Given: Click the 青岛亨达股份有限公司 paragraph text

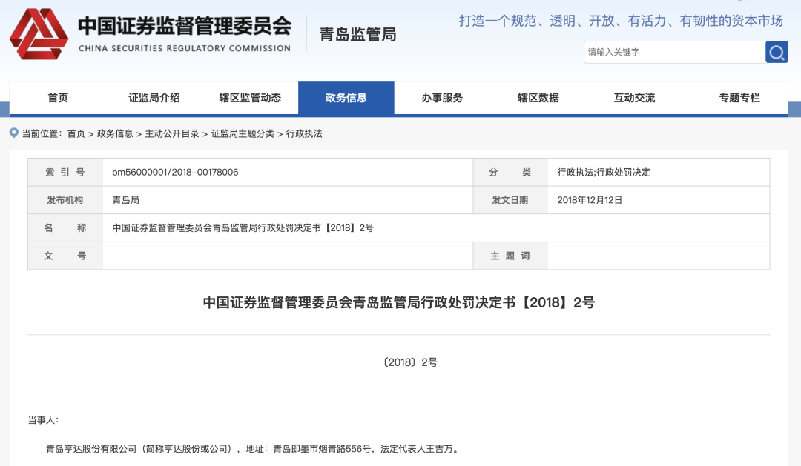Looking at the screenshot, I should [253, 449].
